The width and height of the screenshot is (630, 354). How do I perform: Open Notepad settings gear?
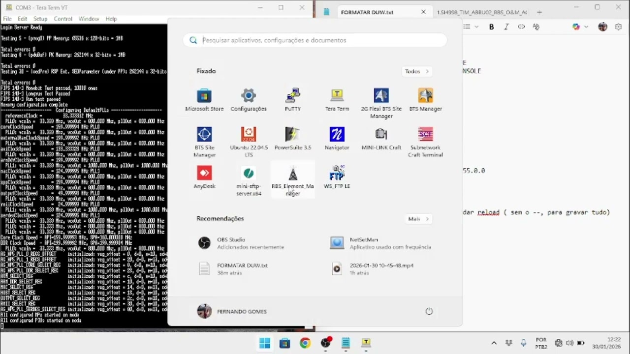619,27
